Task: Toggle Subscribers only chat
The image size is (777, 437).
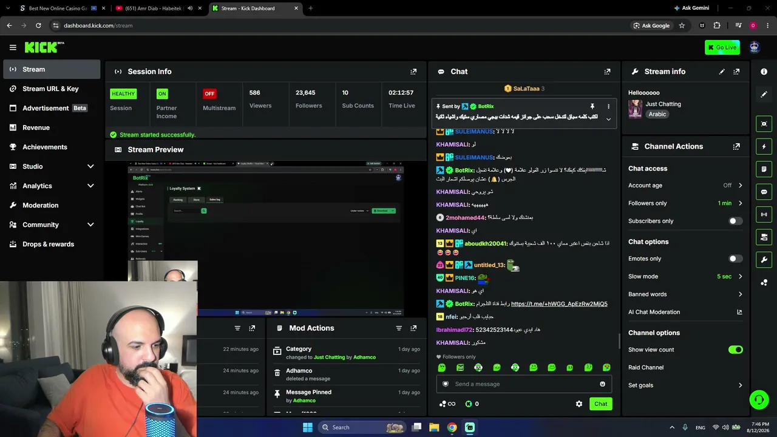Action: pyautogui.click(x=735, y=221)
